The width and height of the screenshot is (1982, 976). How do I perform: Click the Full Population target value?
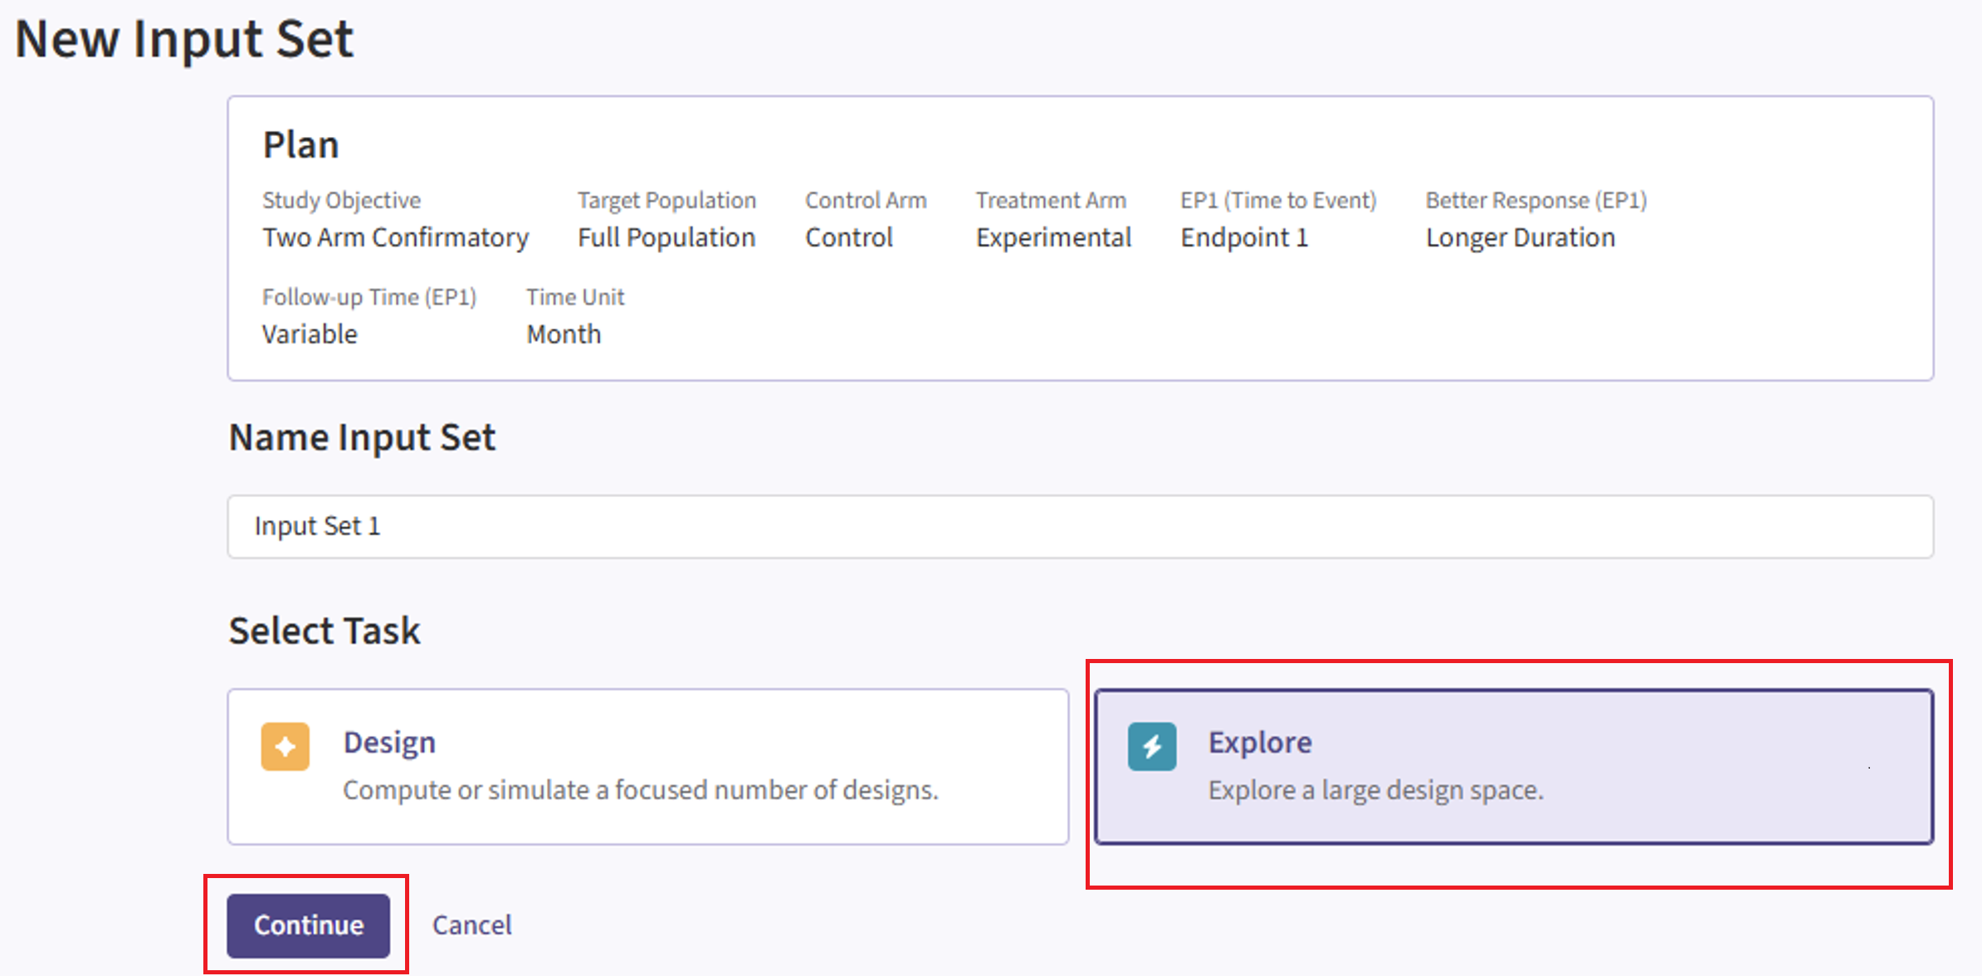pyautogui.click(x=666, y=237)
